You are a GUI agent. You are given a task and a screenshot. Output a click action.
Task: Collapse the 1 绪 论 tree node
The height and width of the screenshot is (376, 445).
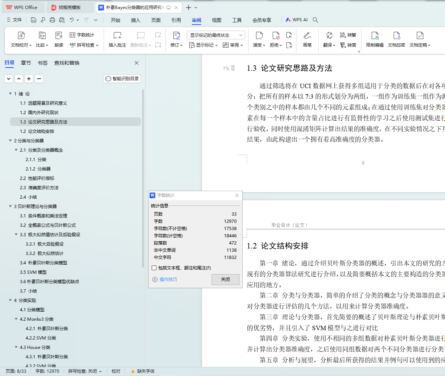click(x=10, y=94)
